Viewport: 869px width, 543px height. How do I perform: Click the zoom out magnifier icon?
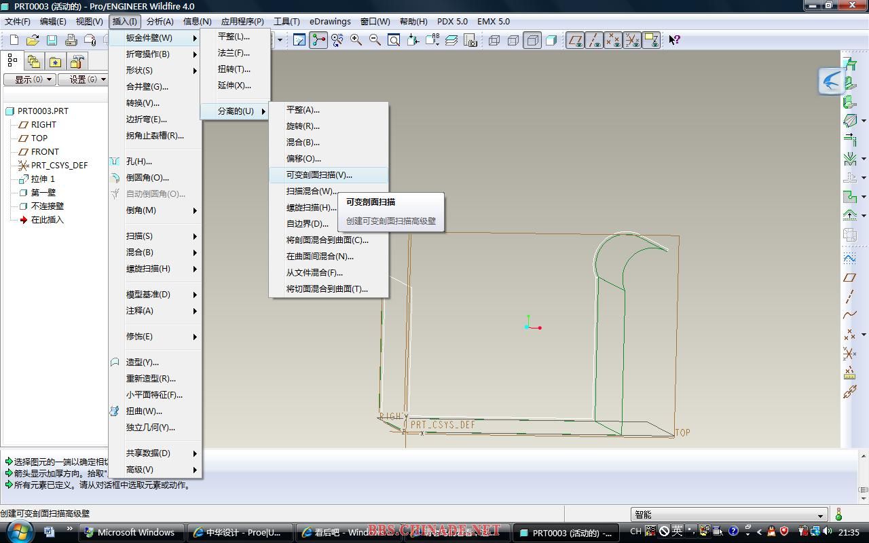pos(375,40)
